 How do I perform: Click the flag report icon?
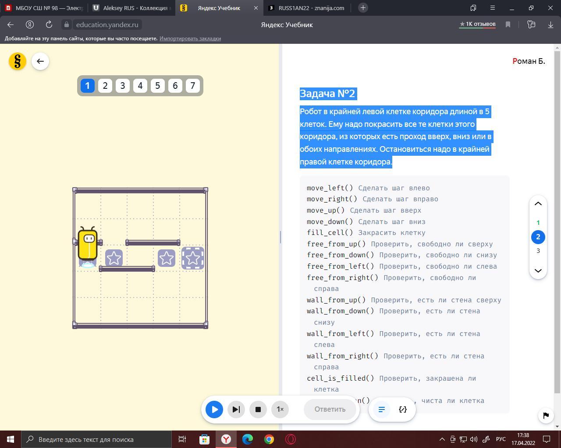[546, 415]
